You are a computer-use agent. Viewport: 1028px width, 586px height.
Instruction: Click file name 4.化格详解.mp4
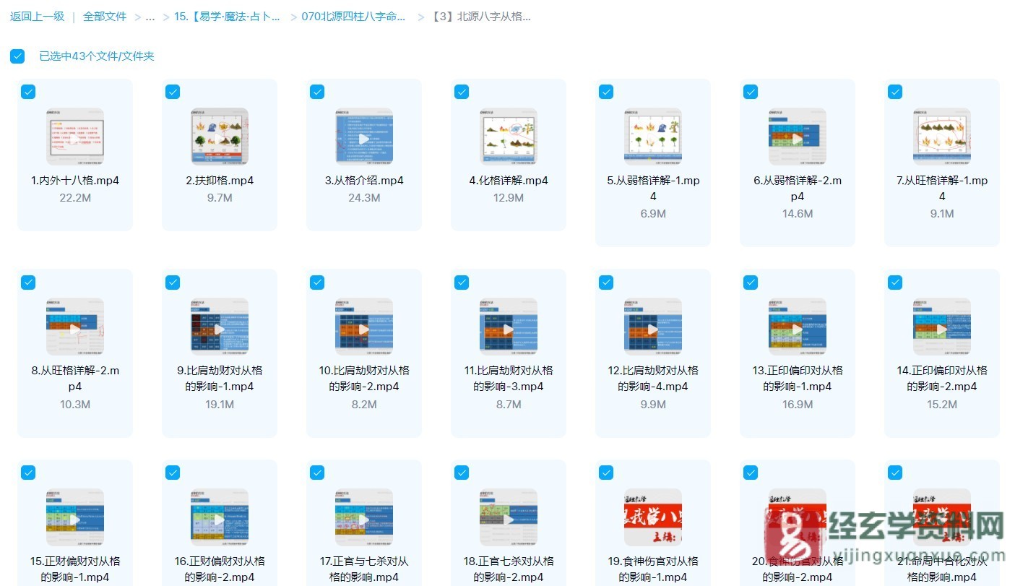tap(509, 181)
